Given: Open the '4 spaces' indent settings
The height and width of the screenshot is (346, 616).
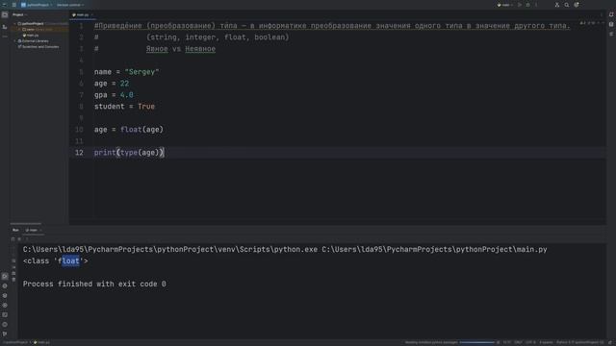Looking at the screenshot, I should coord(546,342).
